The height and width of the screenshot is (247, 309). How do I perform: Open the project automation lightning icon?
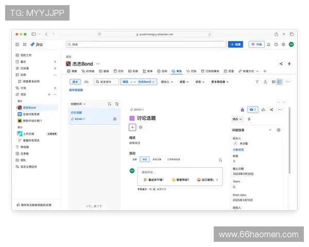[x=289, y=64]
